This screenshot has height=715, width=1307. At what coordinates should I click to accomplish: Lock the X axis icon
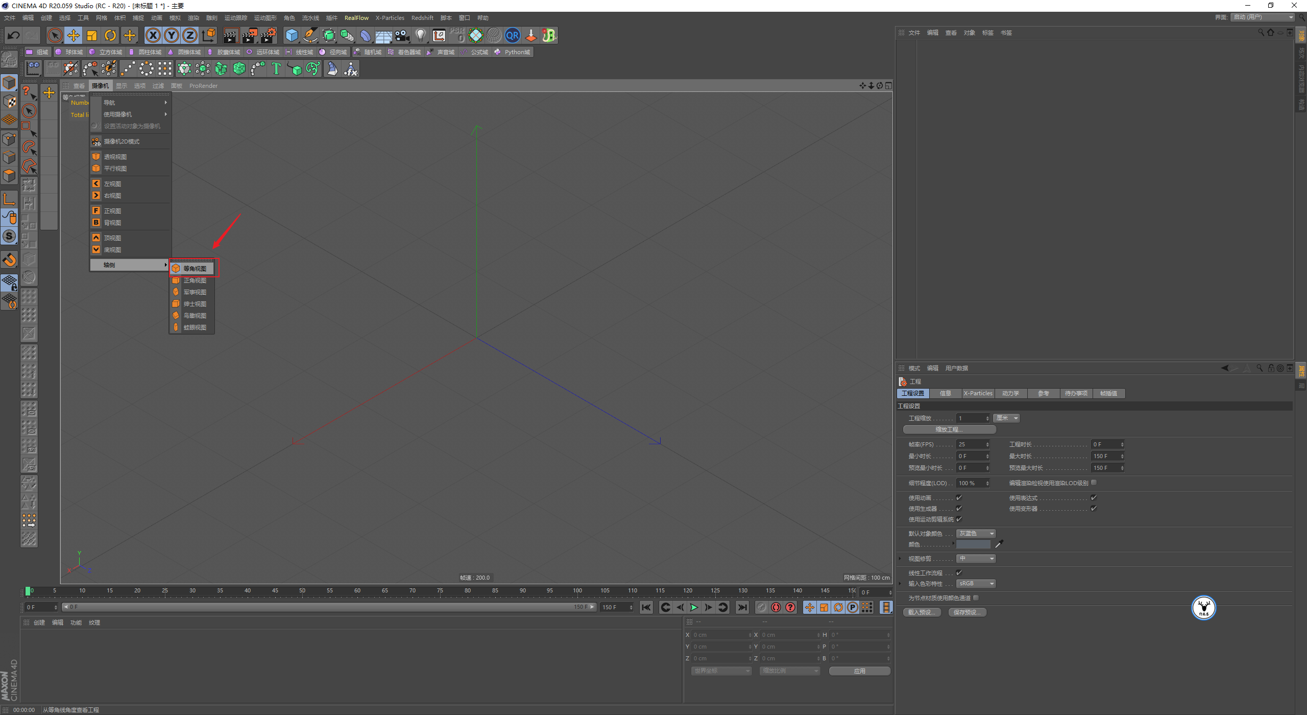153,35
